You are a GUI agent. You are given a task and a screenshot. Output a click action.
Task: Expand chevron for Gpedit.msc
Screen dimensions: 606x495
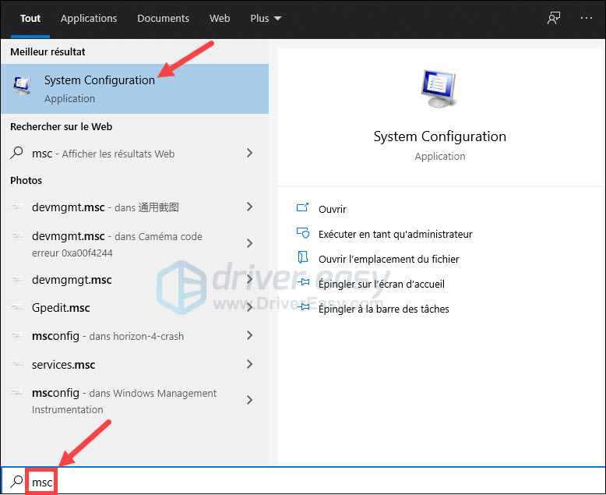pos(250,307)
